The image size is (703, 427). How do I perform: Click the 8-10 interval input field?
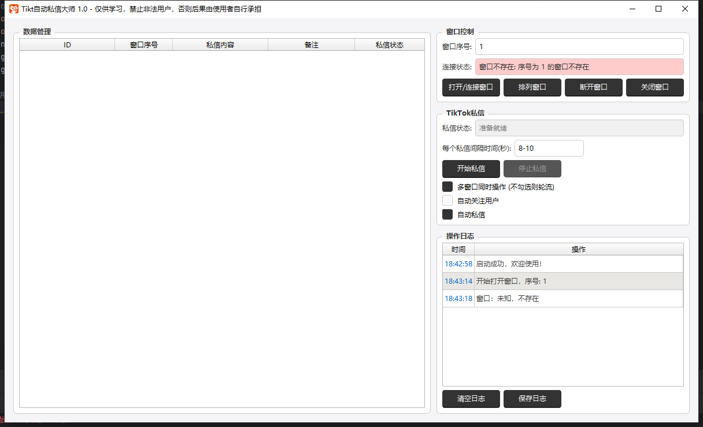pyautogui.click(x=548, y=148)
